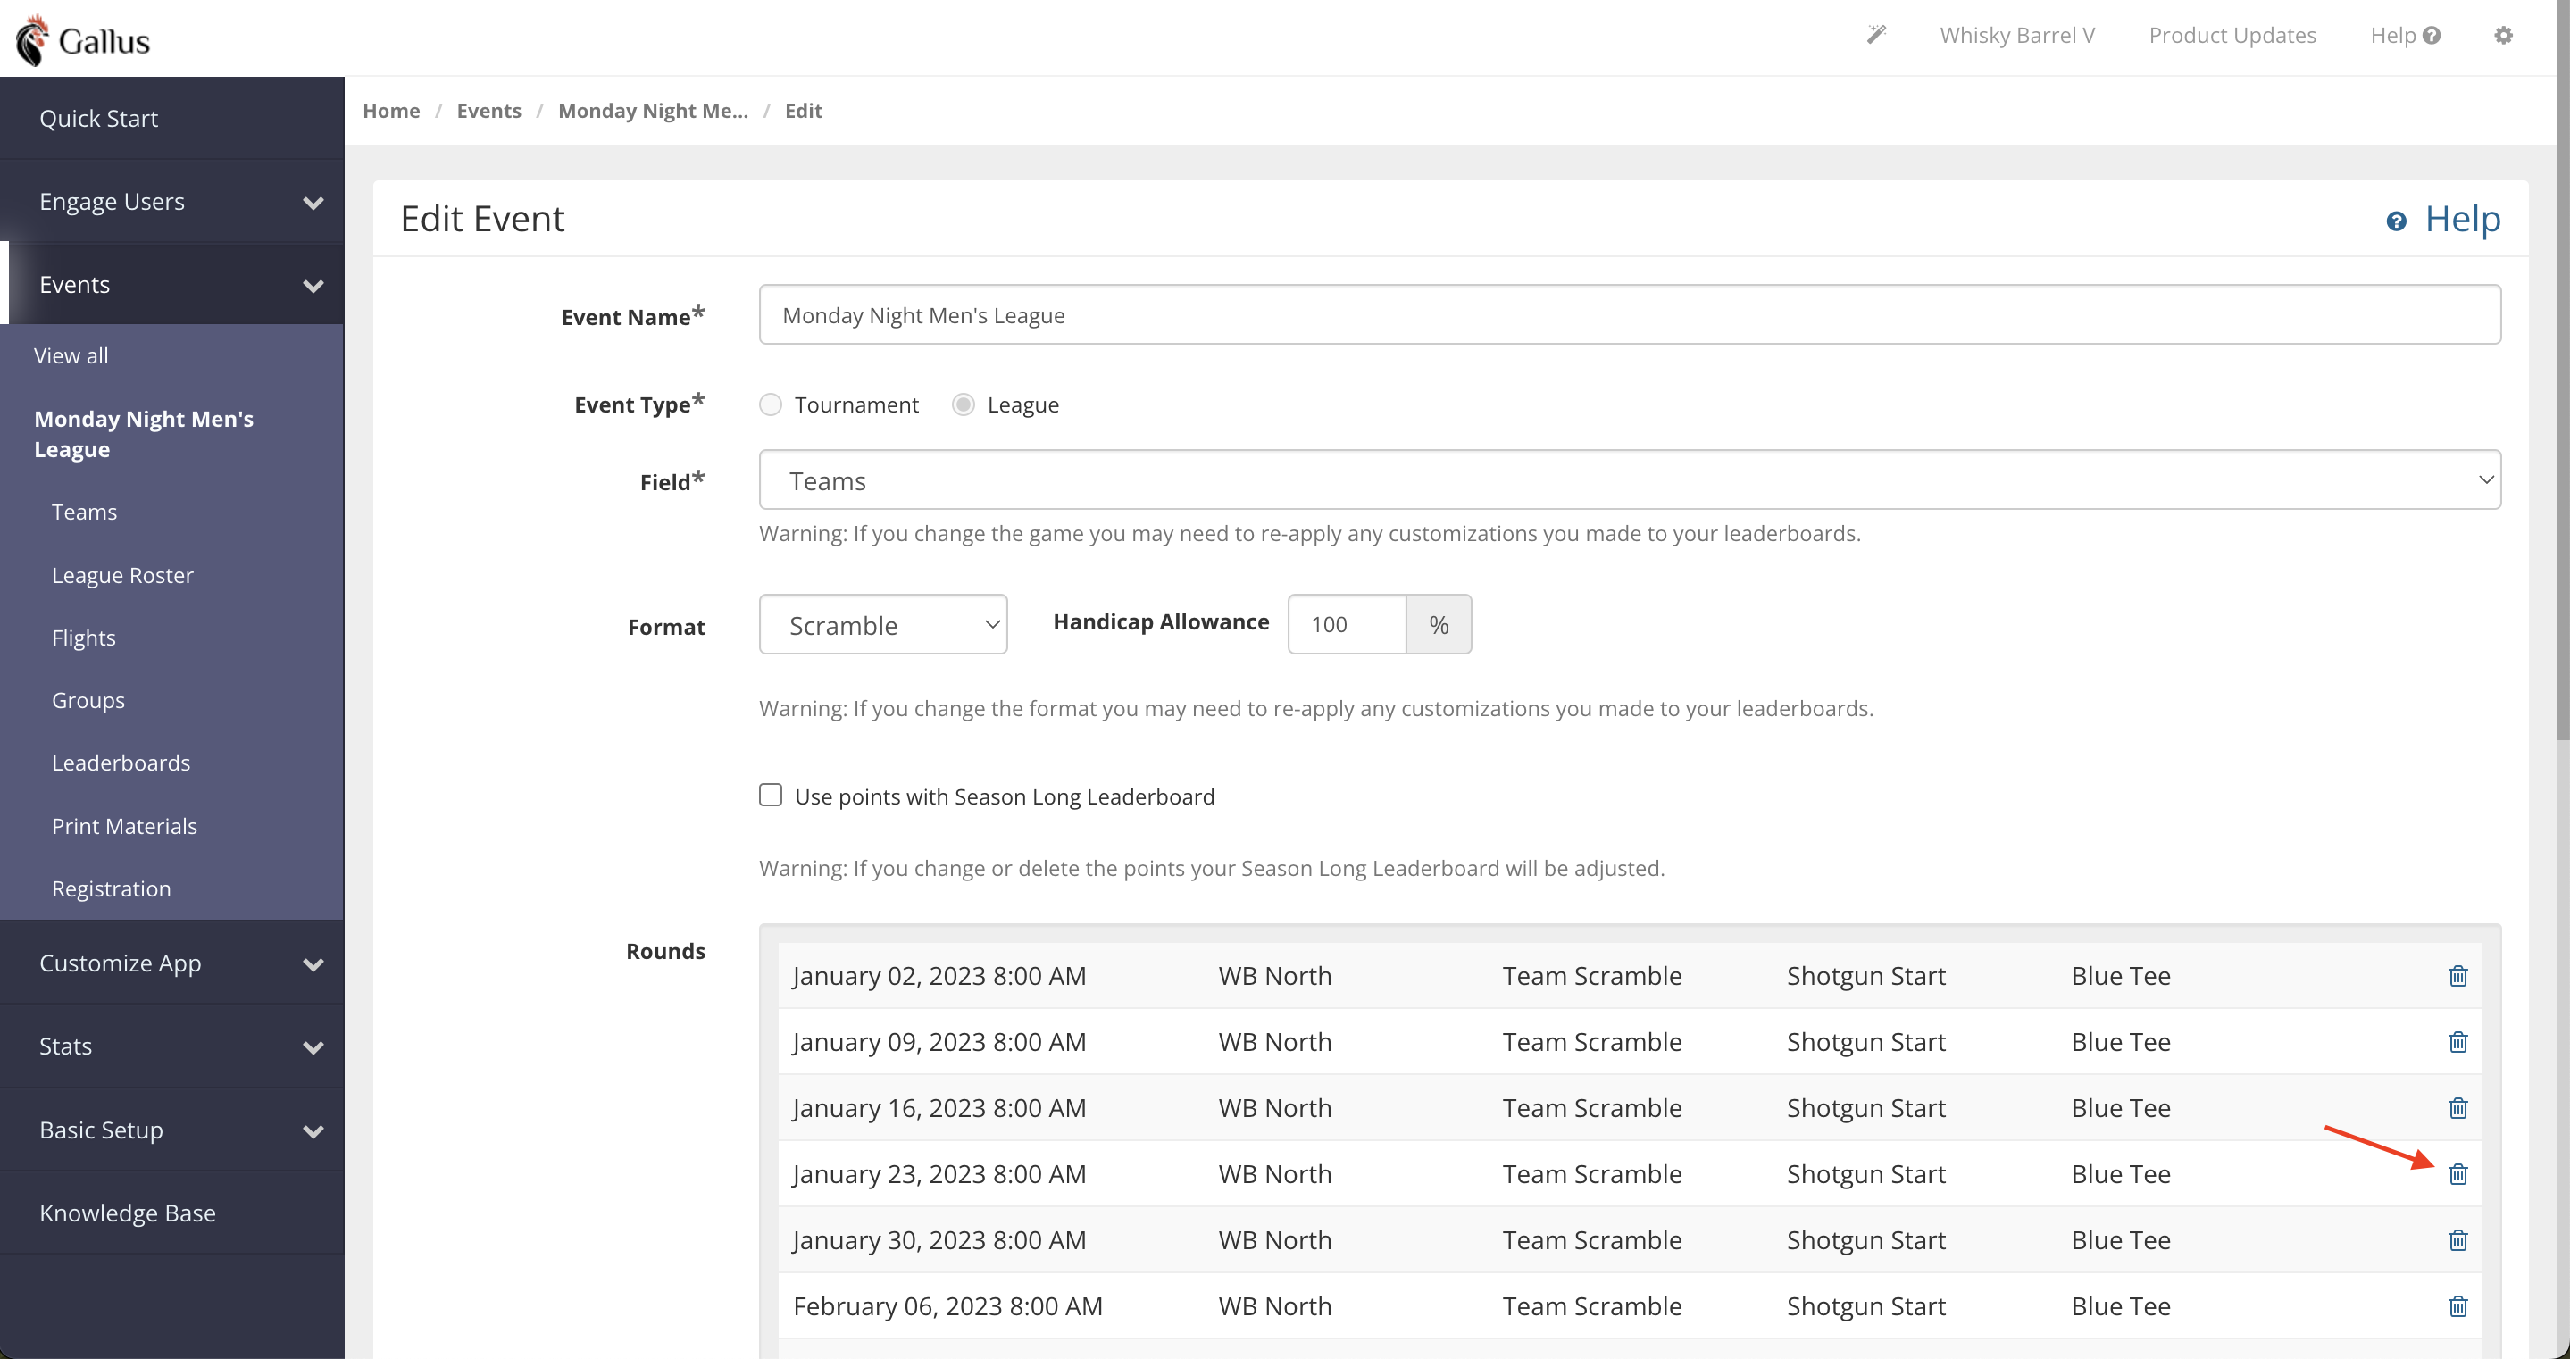
Task: Delete the January 23, 2023 round
Action: (2457, 1173)
